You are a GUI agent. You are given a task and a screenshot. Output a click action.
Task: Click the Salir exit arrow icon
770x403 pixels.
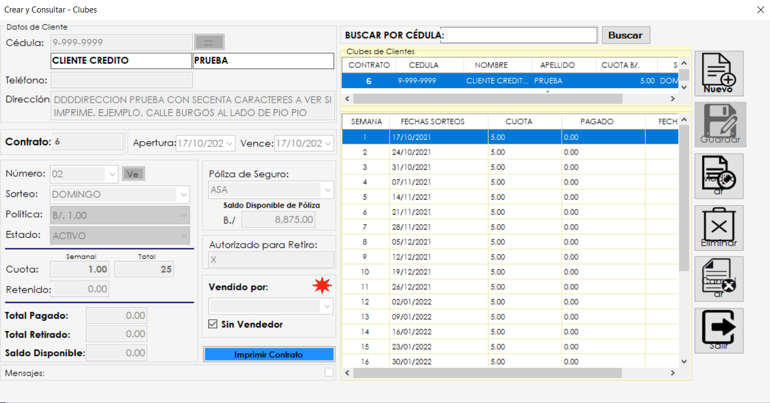tap(719, 331)
